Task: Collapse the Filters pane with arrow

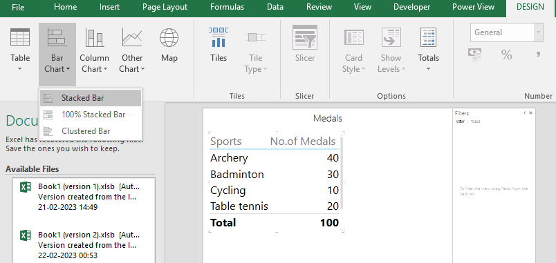Action: (524, 113)
